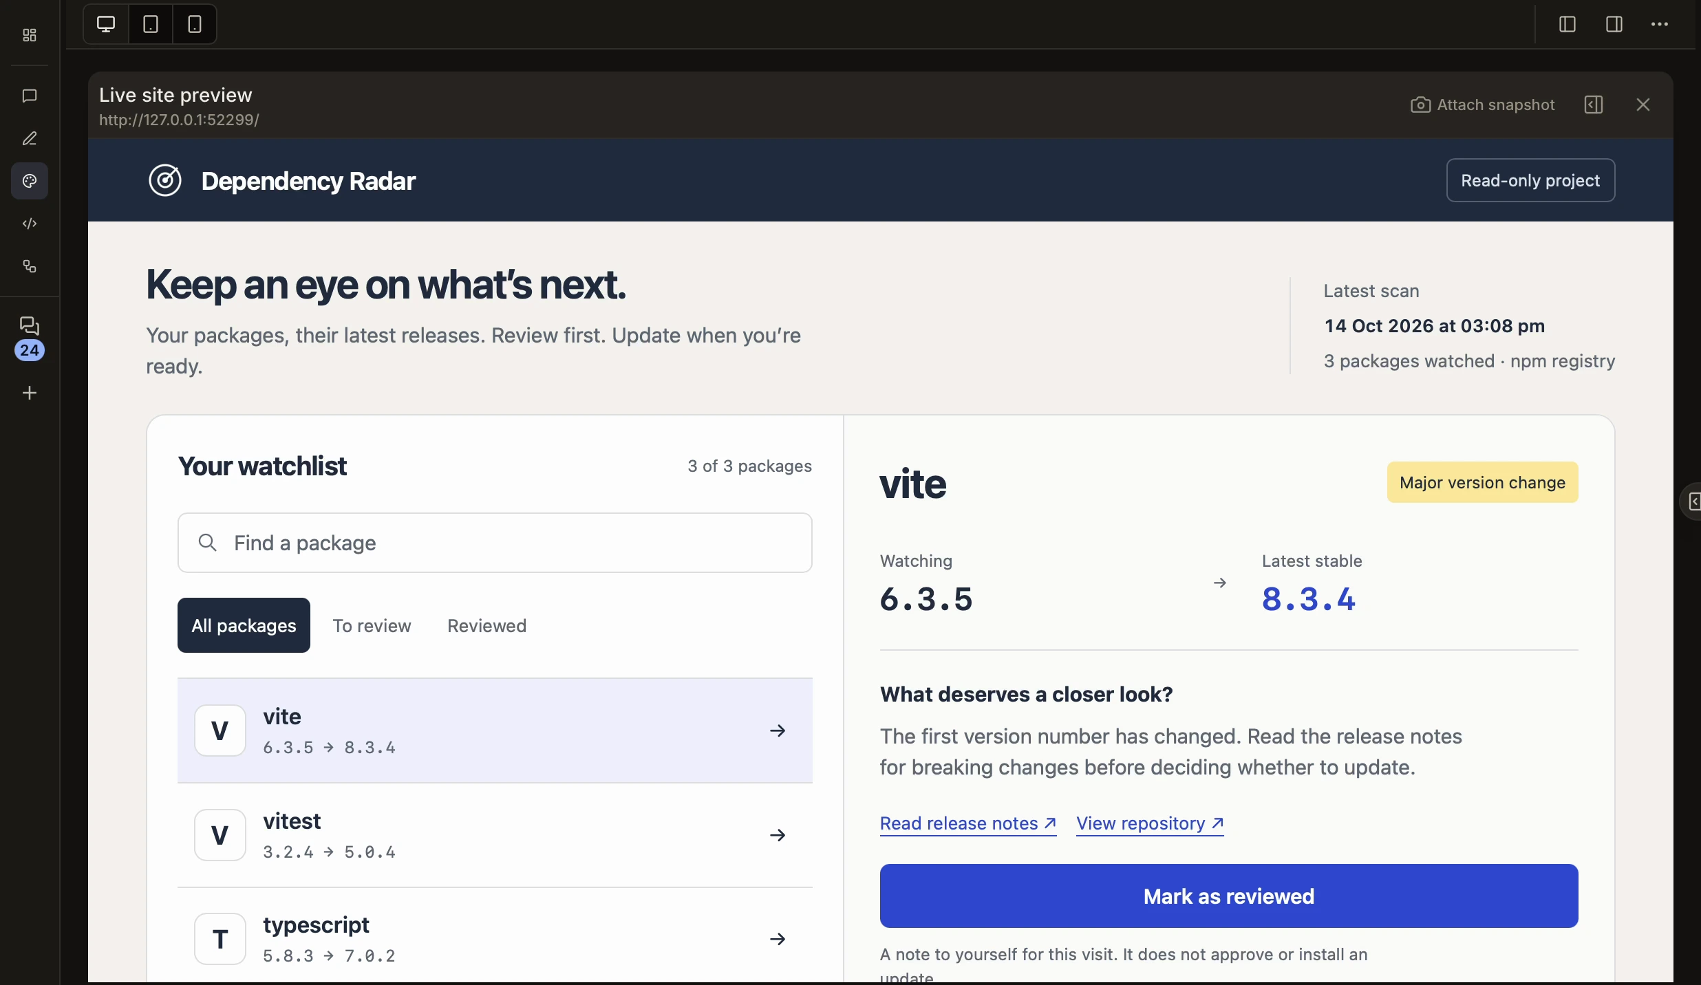Viewport: 1701px width, 985px height.
Task: Select the palette design icon in sidebar
Action: (x=30, y=181)
